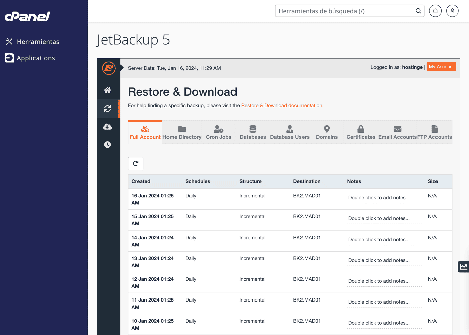This screenshot has width=469, height=335.
Task: Open the Queue clock sidebar icon
Action: [x=107, y=145]
